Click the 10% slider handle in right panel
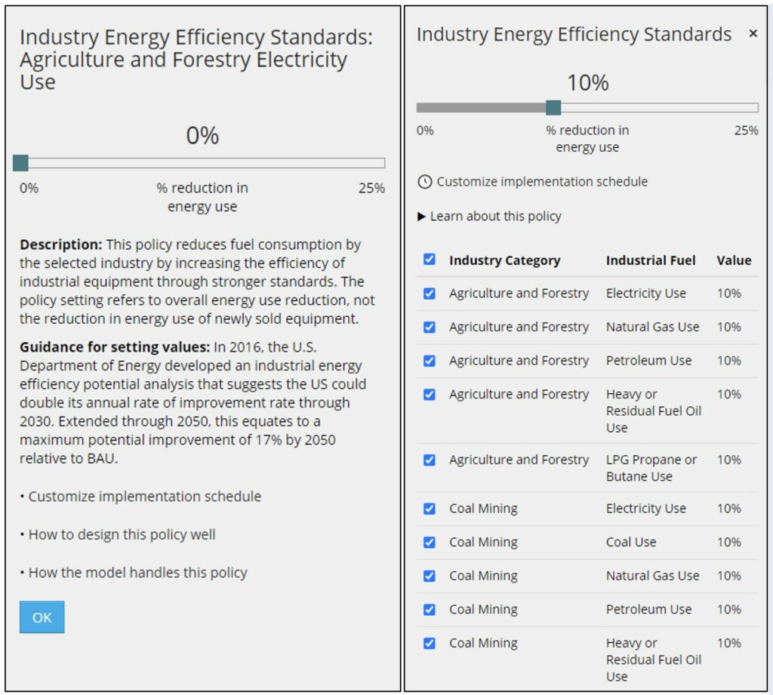The image size is (773, 695). 553,108
